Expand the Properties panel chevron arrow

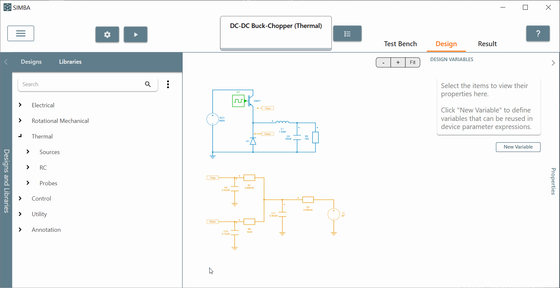[x=553, y=63]
